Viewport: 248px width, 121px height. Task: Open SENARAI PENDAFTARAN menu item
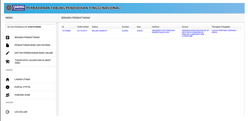coord(27,37)
